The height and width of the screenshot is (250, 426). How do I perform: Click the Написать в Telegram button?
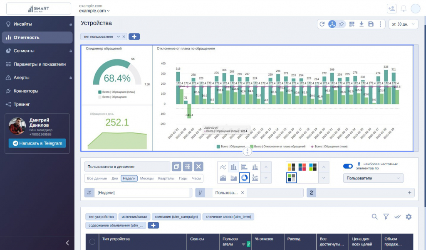[37, 143]
